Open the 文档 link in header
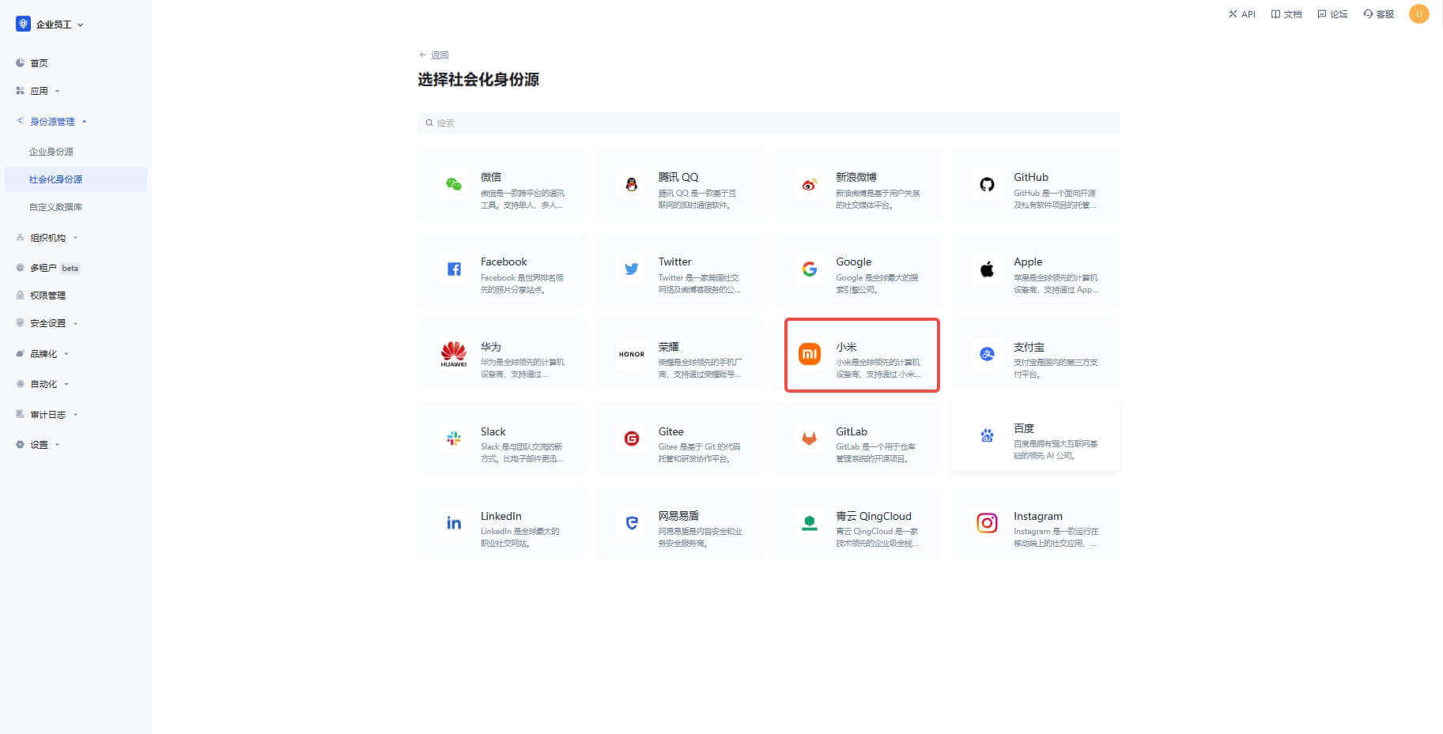The width and height of the screenshot is (1443, 734). [x=1286, y=14]
